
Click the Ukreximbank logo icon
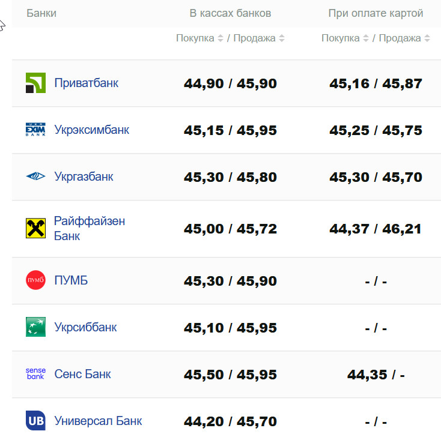pos(35,130)
